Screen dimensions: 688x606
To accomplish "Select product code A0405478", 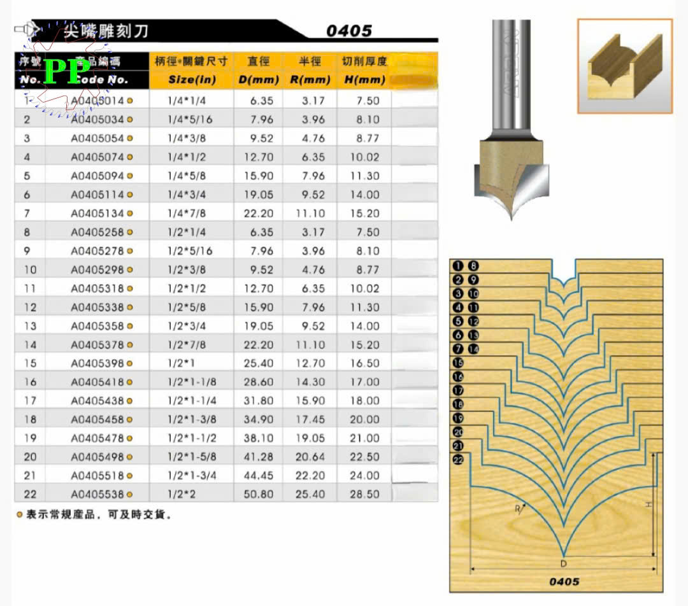I will [x=97, y=439].
